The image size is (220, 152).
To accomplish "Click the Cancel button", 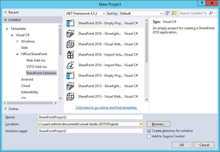I will pyautogui.click(x=204, y=145).
